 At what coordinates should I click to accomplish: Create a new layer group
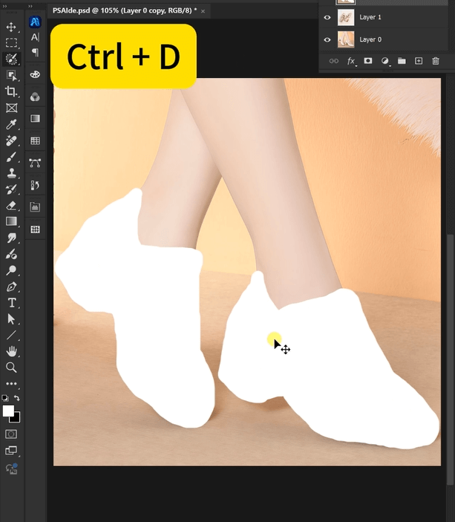(x=402, y=61)
